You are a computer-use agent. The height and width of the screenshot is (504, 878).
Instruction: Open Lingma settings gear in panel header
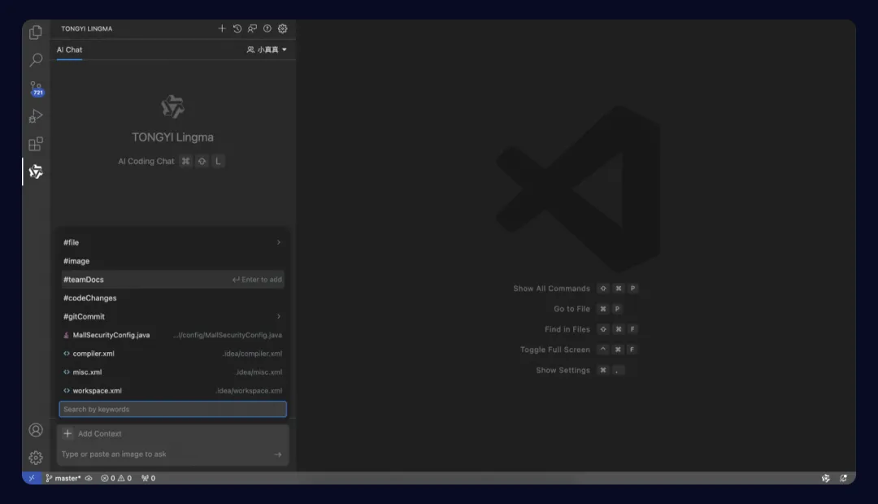tap(283, 28)
